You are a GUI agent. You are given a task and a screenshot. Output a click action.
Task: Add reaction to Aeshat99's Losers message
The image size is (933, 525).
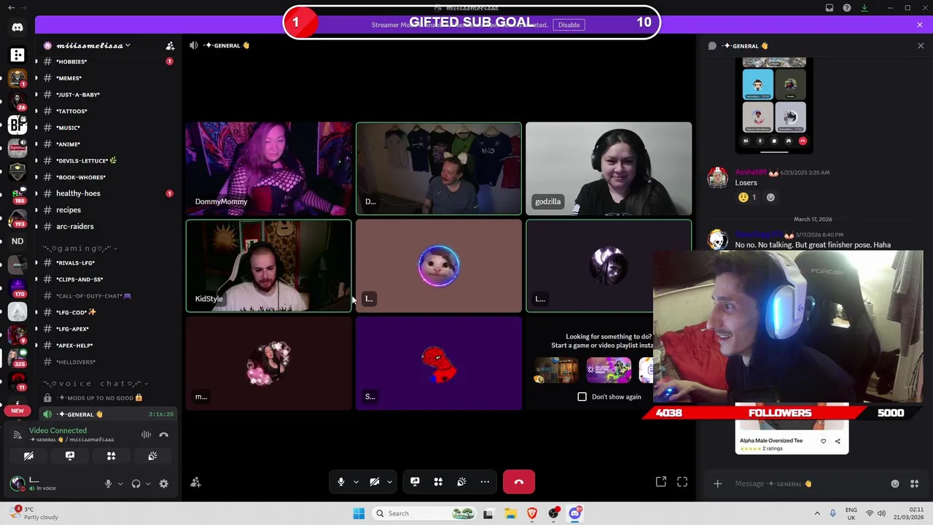770,197
